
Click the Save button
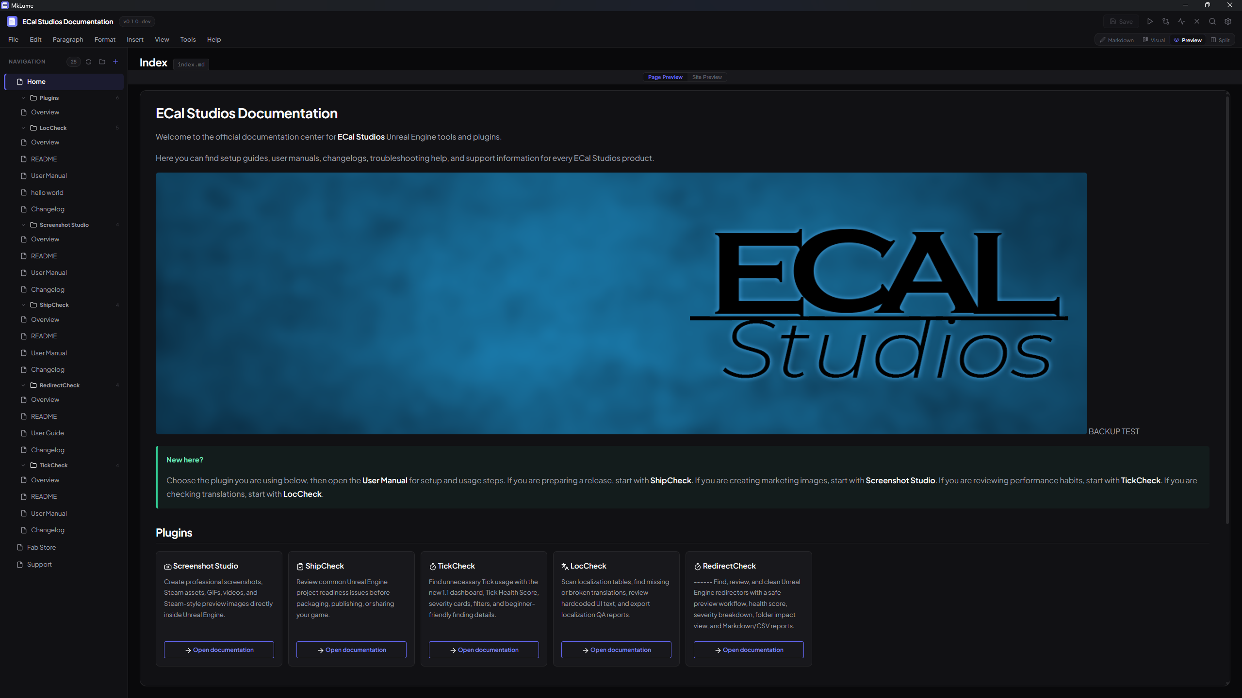[x=1121, y=21]
